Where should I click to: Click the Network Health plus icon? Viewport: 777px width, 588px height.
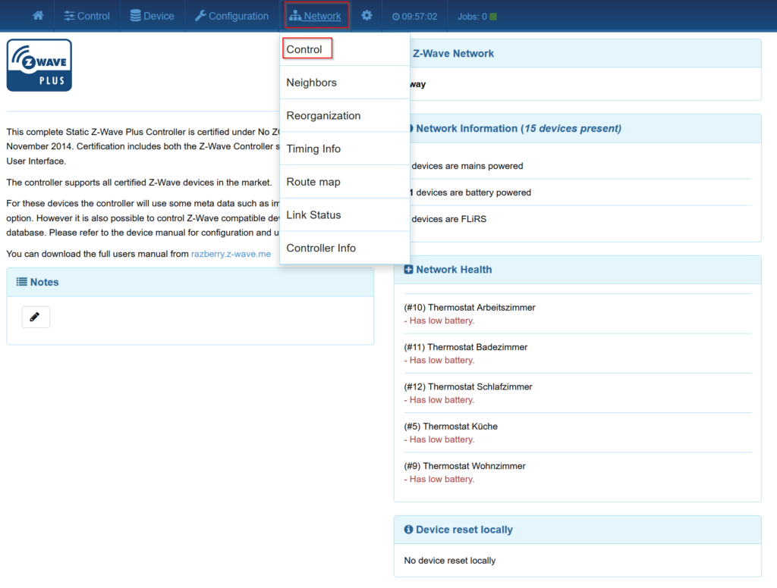409,270
